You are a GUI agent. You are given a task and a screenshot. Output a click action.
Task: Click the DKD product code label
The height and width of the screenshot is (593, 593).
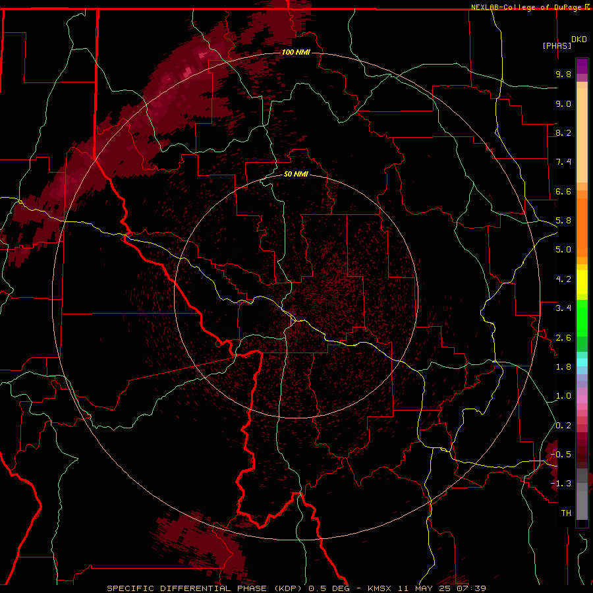[x=579, y=40]
